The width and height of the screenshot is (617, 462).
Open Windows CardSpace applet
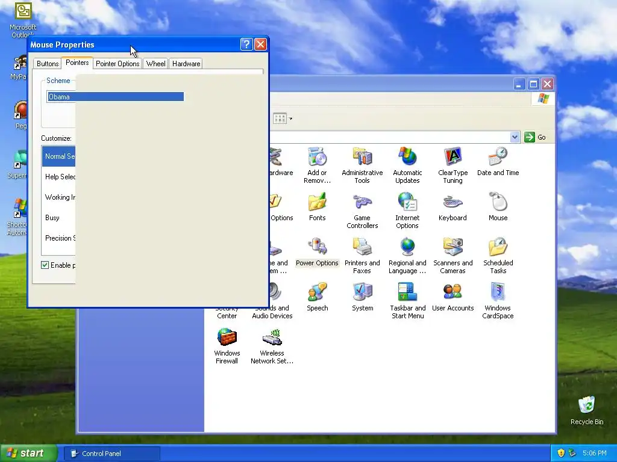(x=498, y=301)
